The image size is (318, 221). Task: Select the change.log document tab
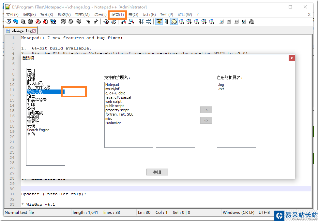coord(21,31)
